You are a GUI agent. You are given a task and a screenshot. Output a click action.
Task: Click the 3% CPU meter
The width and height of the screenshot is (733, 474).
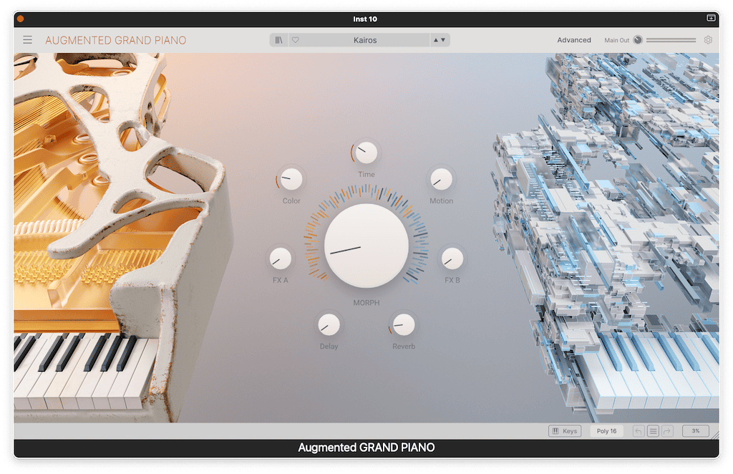(696, 431)
